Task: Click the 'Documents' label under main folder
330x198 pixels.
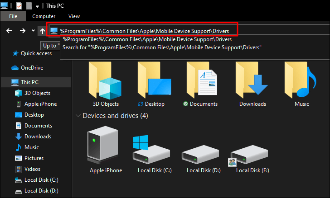Action: pos(204,104)
